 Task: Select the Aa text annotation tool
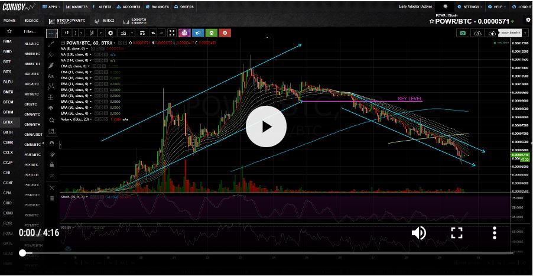point(51,76)
